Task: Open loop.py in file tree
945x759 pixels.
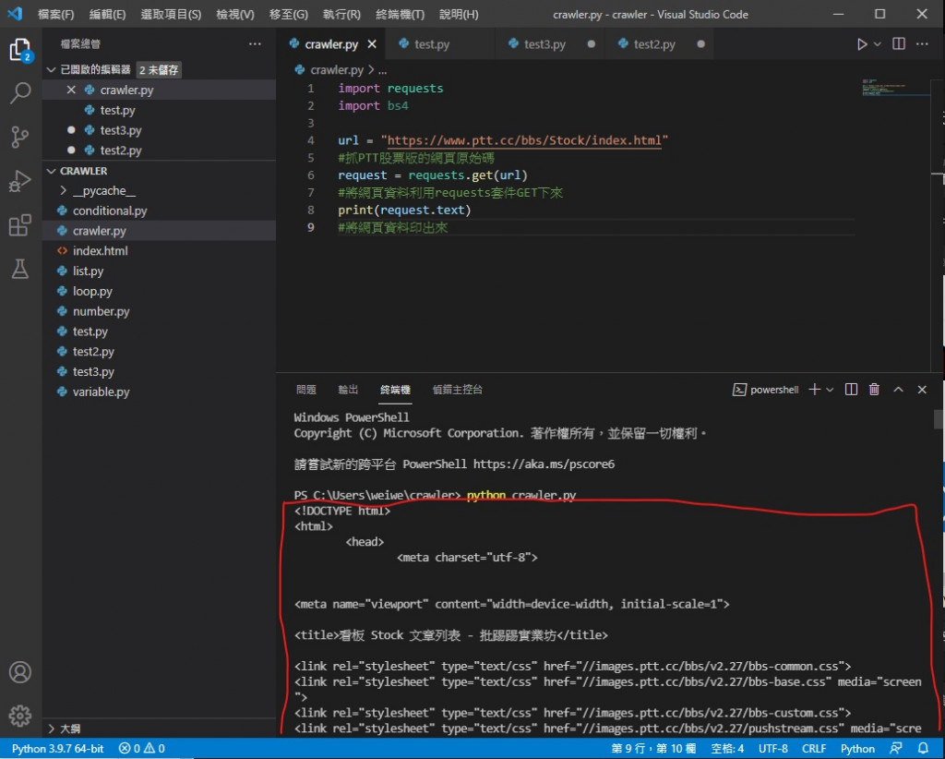Action: 159,291
